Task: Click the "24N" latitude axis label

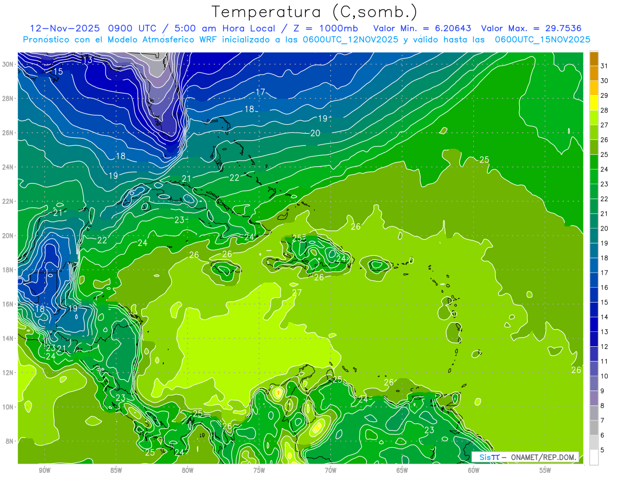Action: [x=7, y=167]
